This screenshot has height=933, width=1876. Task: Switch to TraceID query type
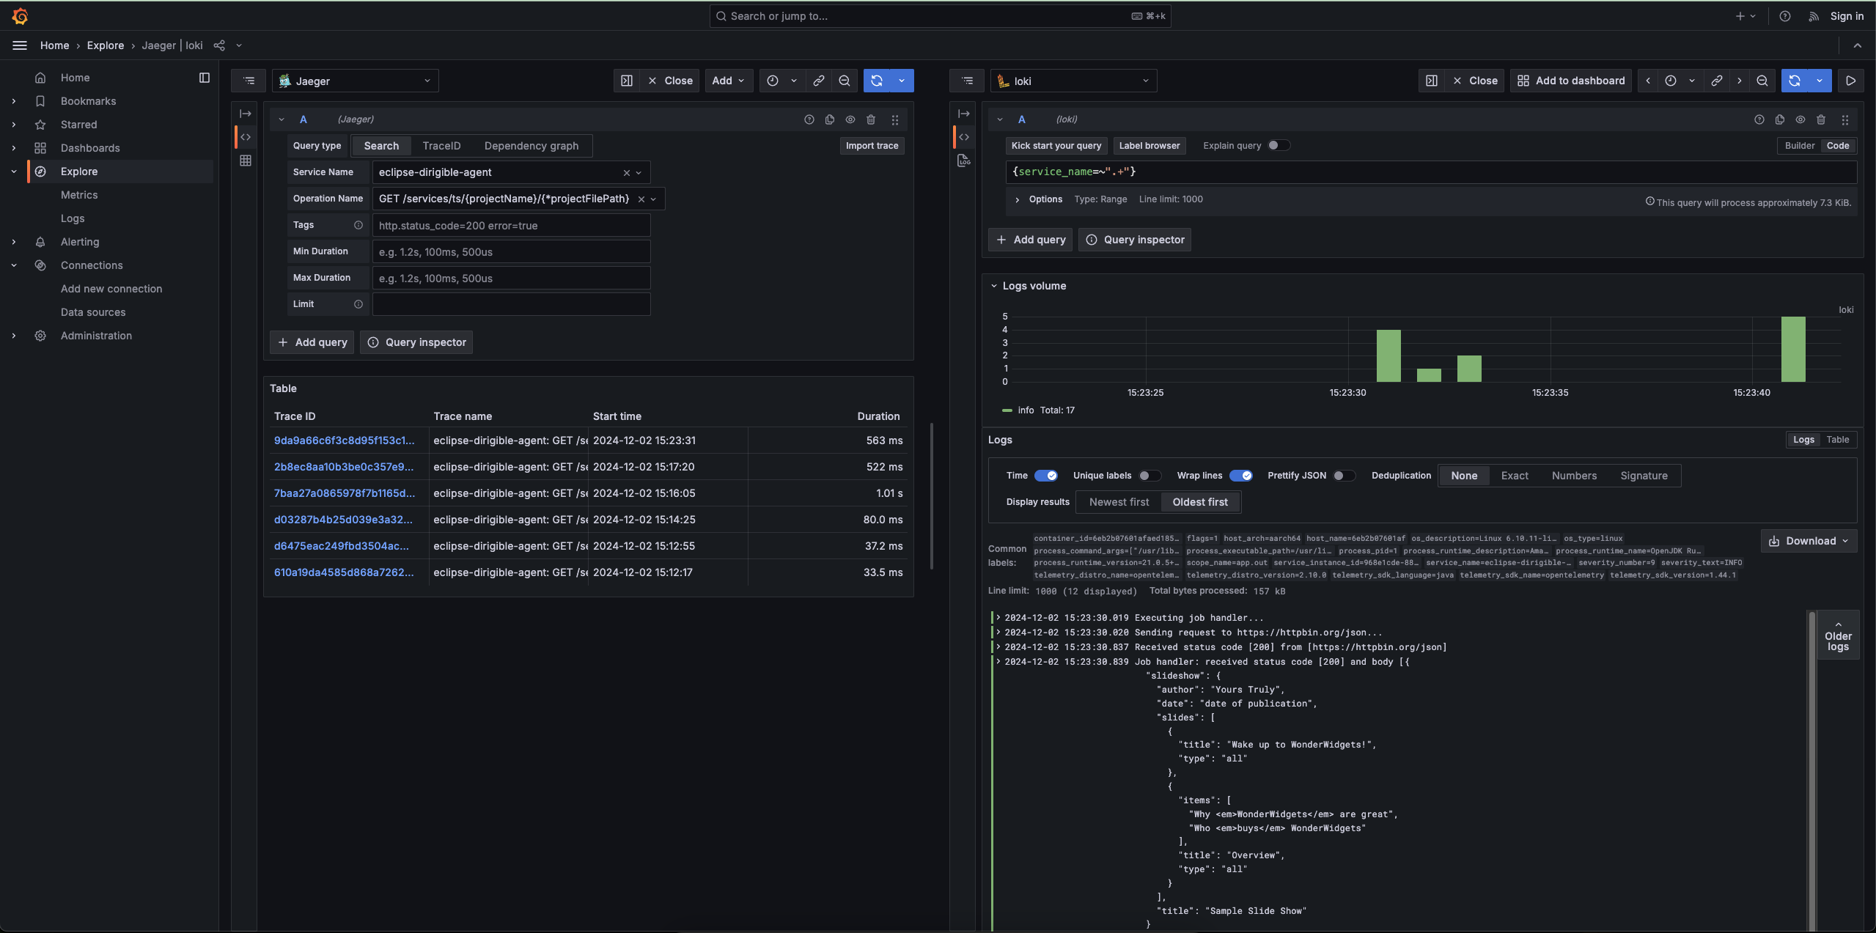pyautogui.click(x=441, y=146)
